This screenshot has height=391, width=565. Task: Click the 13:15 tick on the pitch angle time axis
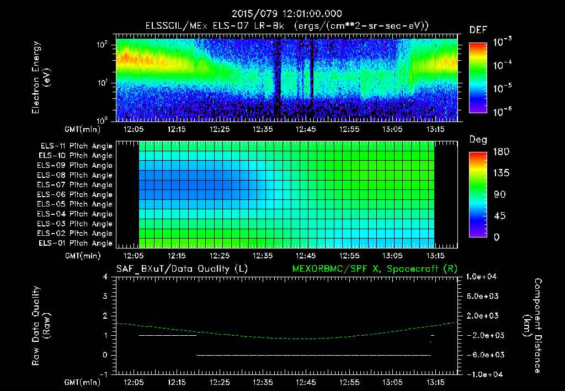[435, 256]
